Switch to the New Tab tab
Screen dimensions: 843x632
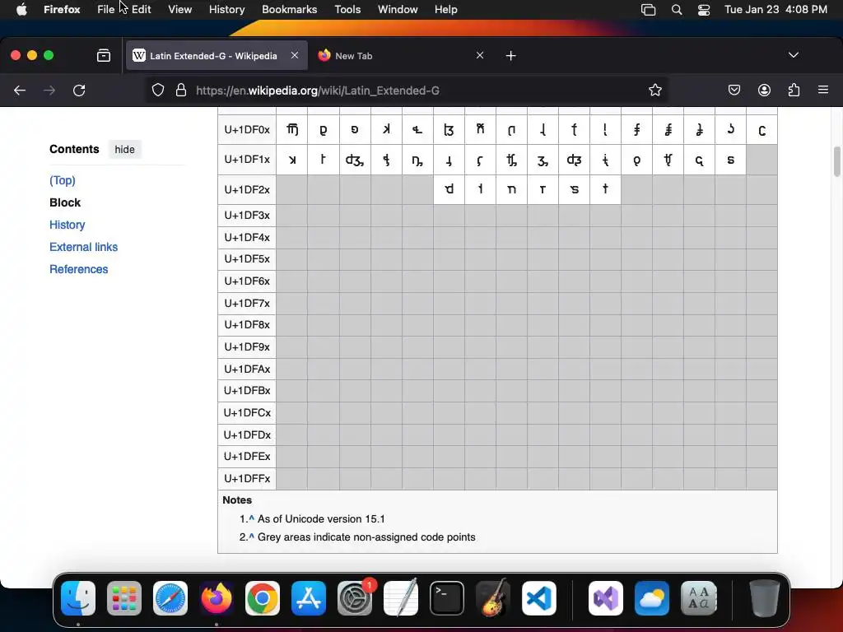point(401,55)
